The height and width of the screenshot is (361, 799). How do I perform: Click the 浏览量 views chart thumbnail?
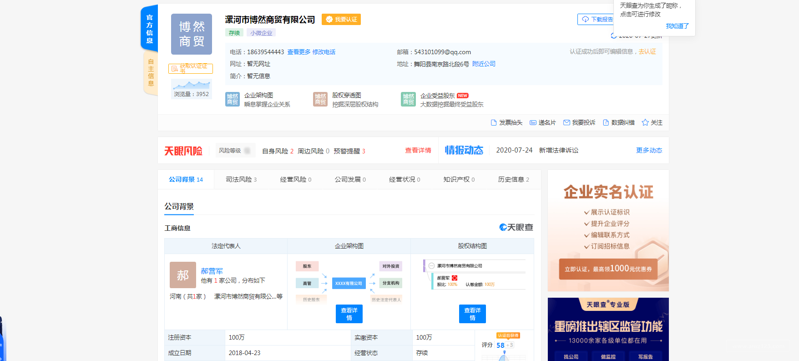[191, 85]
